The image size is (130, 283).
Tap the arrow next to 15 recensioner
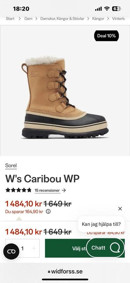pyautogui.click(x=64, y=190)
